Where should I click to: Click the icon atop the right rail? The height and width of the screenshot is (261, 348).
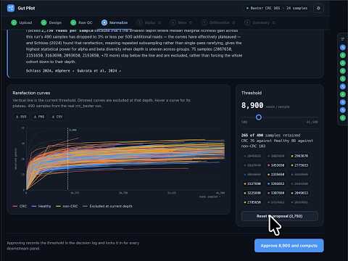click(343, 39)
